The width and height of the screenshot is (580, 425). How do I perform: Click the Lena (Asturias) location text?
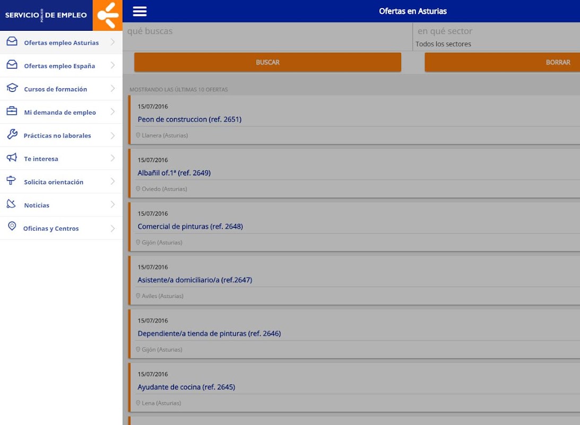161,403
